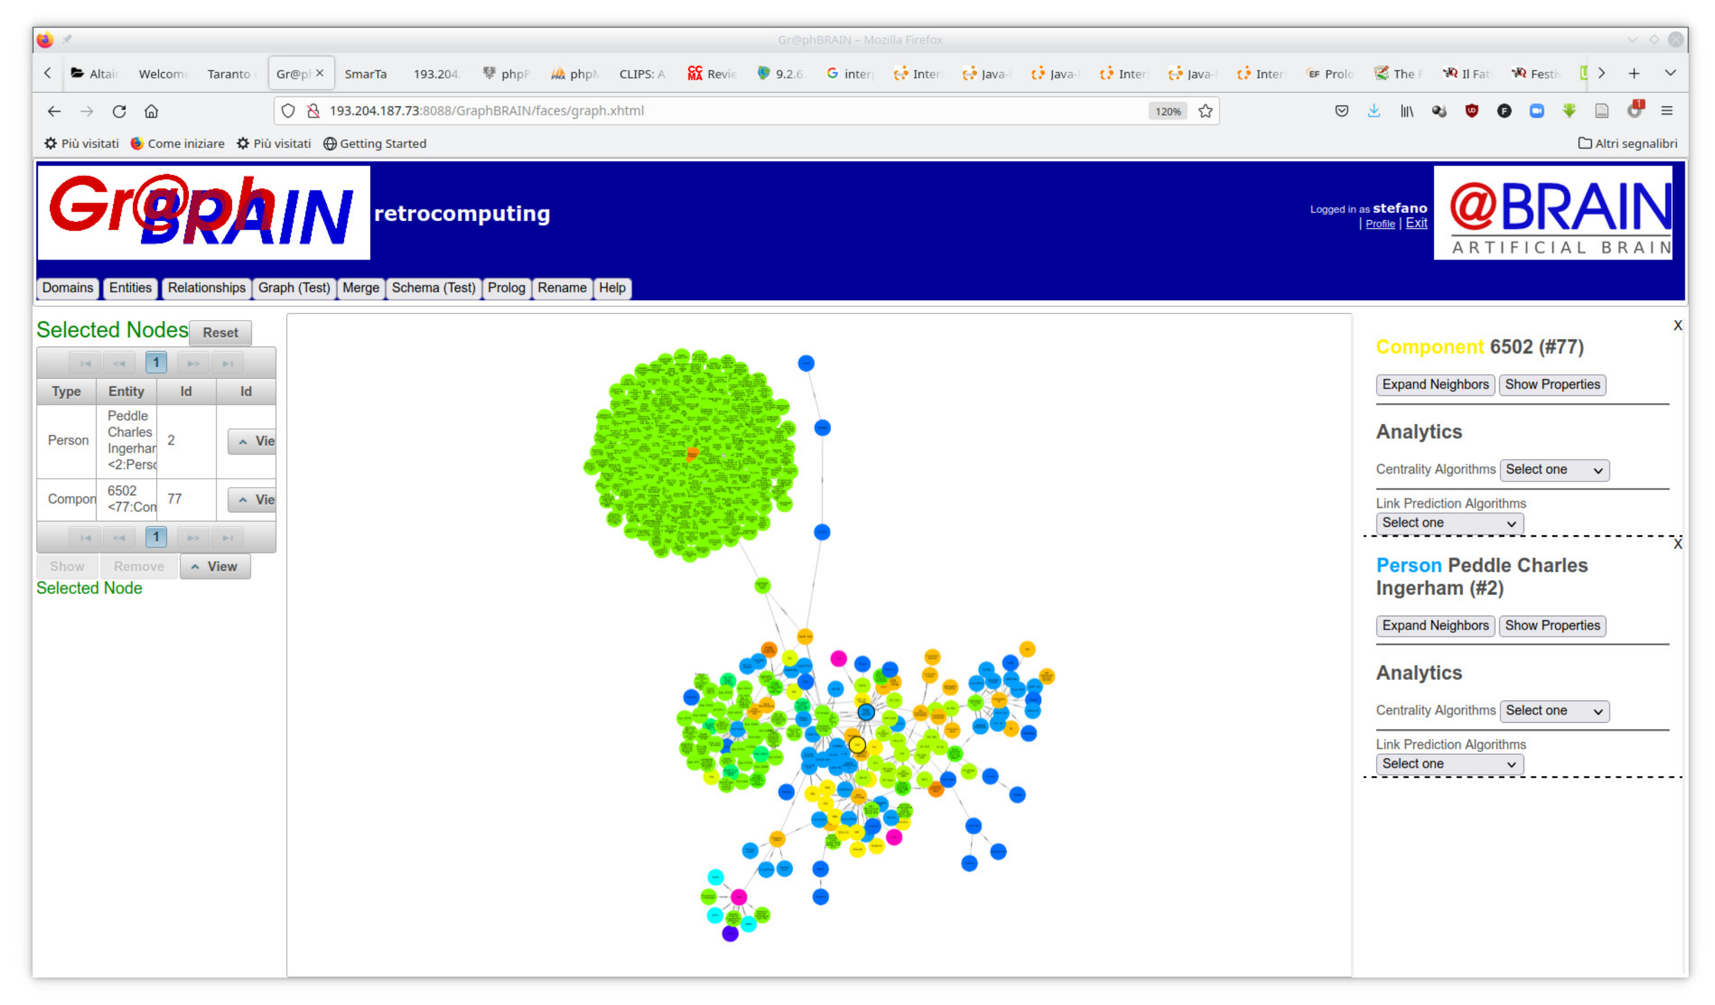Bookmark page with the star icon
This screenshot has height=1005, width=1715.
[x=1205, y=111]
